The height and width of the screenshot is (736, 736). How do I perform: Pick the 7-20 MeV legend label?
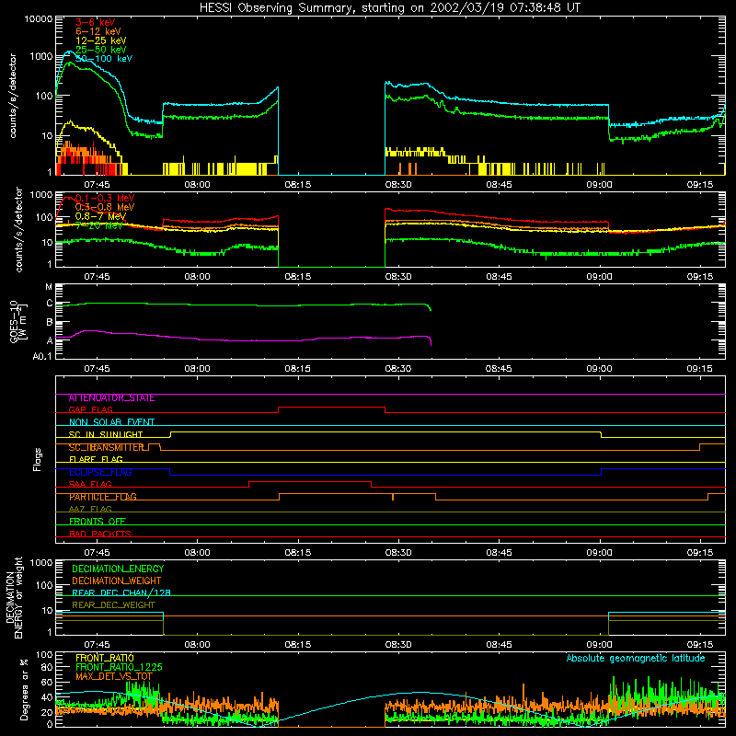pyautogui.click(x=98, y=225)
